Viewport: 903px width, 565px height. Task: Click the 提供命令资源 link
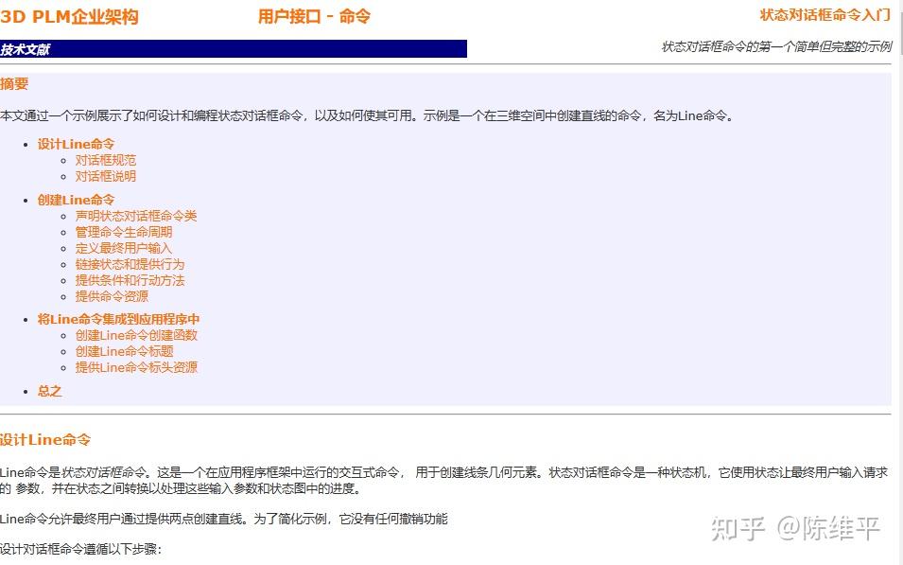[x=112, y=296]
